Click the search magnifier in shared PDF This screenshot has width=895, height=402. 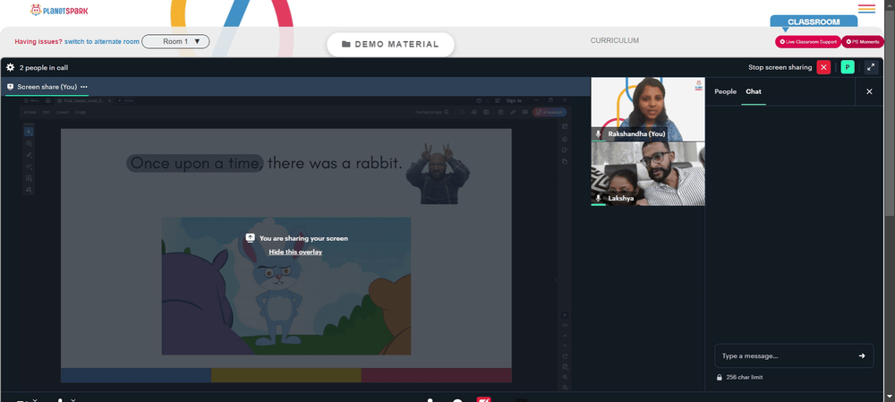point(447,113)
